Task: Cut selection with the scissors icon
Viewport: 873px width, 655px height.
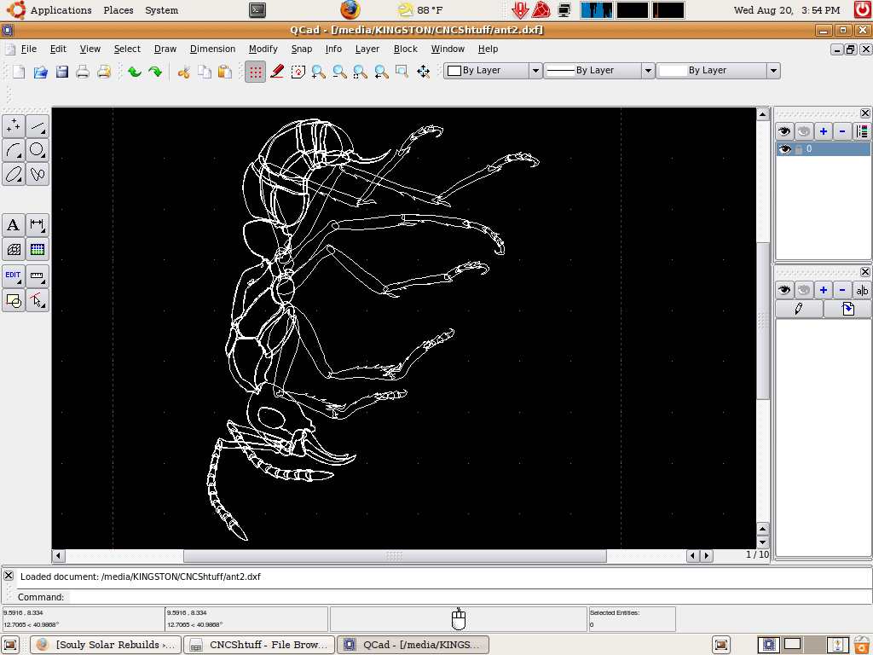Action: 184,72
